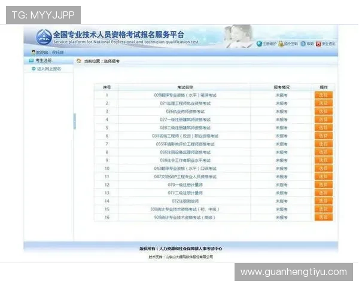Click exam name 028二级注册建筑师资格考试

[x=185, y=128]
